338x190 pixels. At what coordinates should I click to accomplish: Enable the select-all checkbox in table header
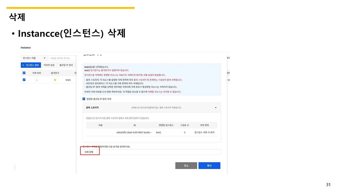[x=24, y=73]
